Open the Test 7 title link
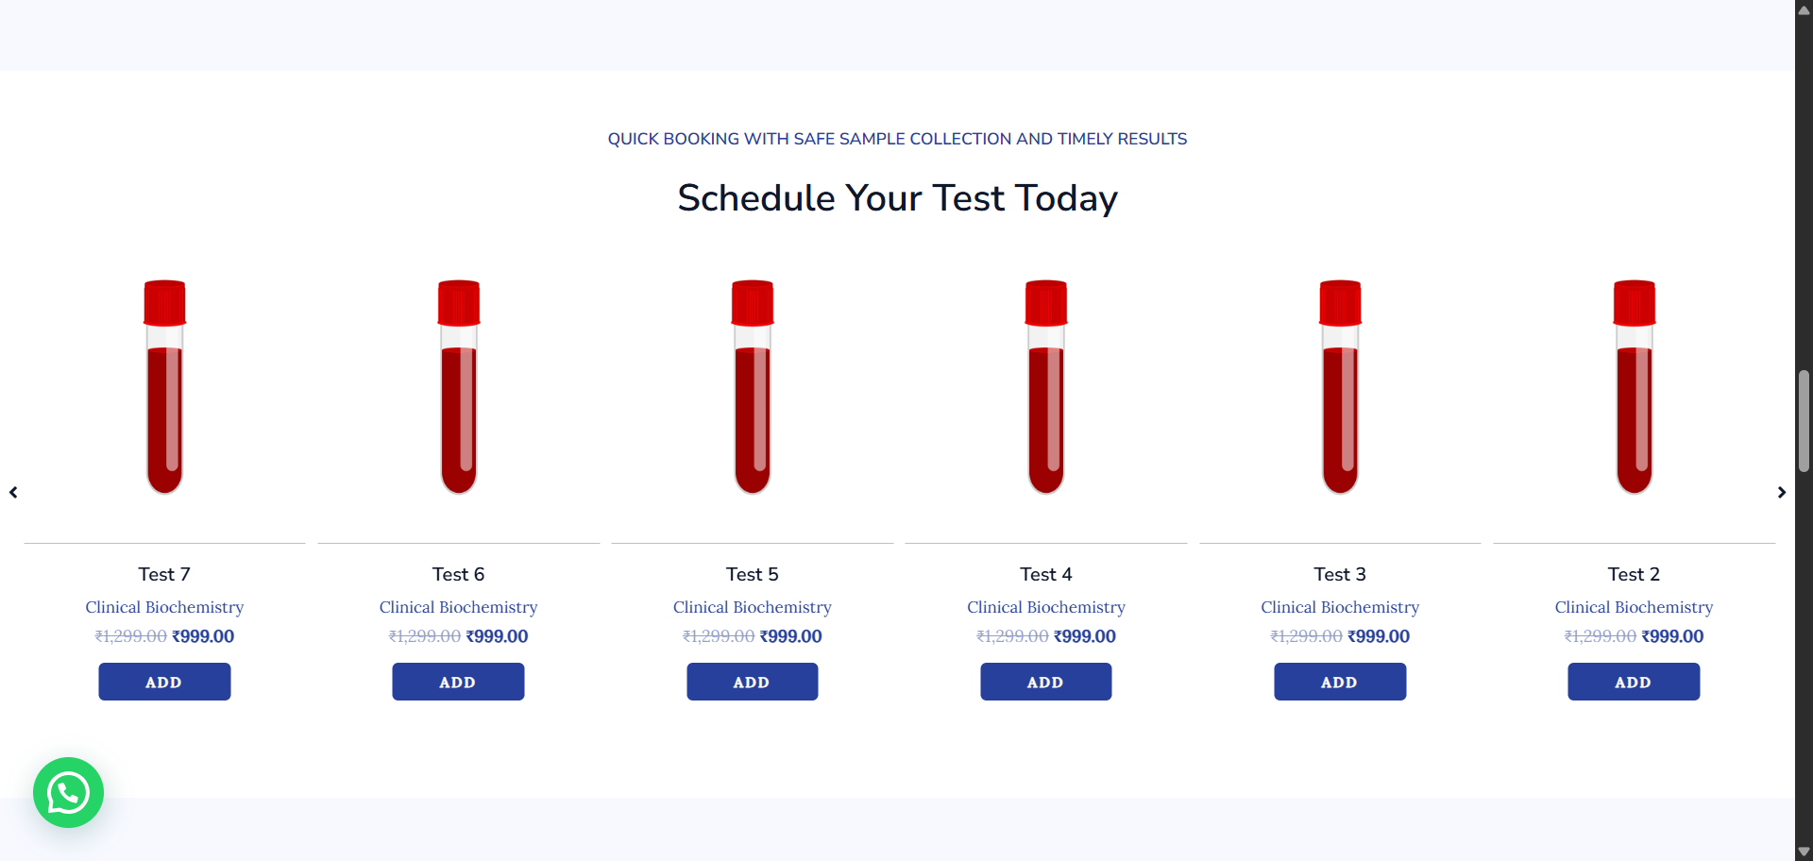The image size is (1813, 861). [164, 574]
